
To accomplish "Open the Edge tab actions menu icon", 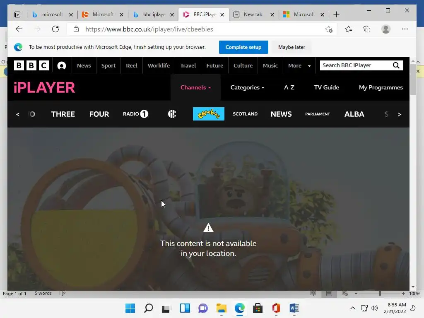I will 17,14.
